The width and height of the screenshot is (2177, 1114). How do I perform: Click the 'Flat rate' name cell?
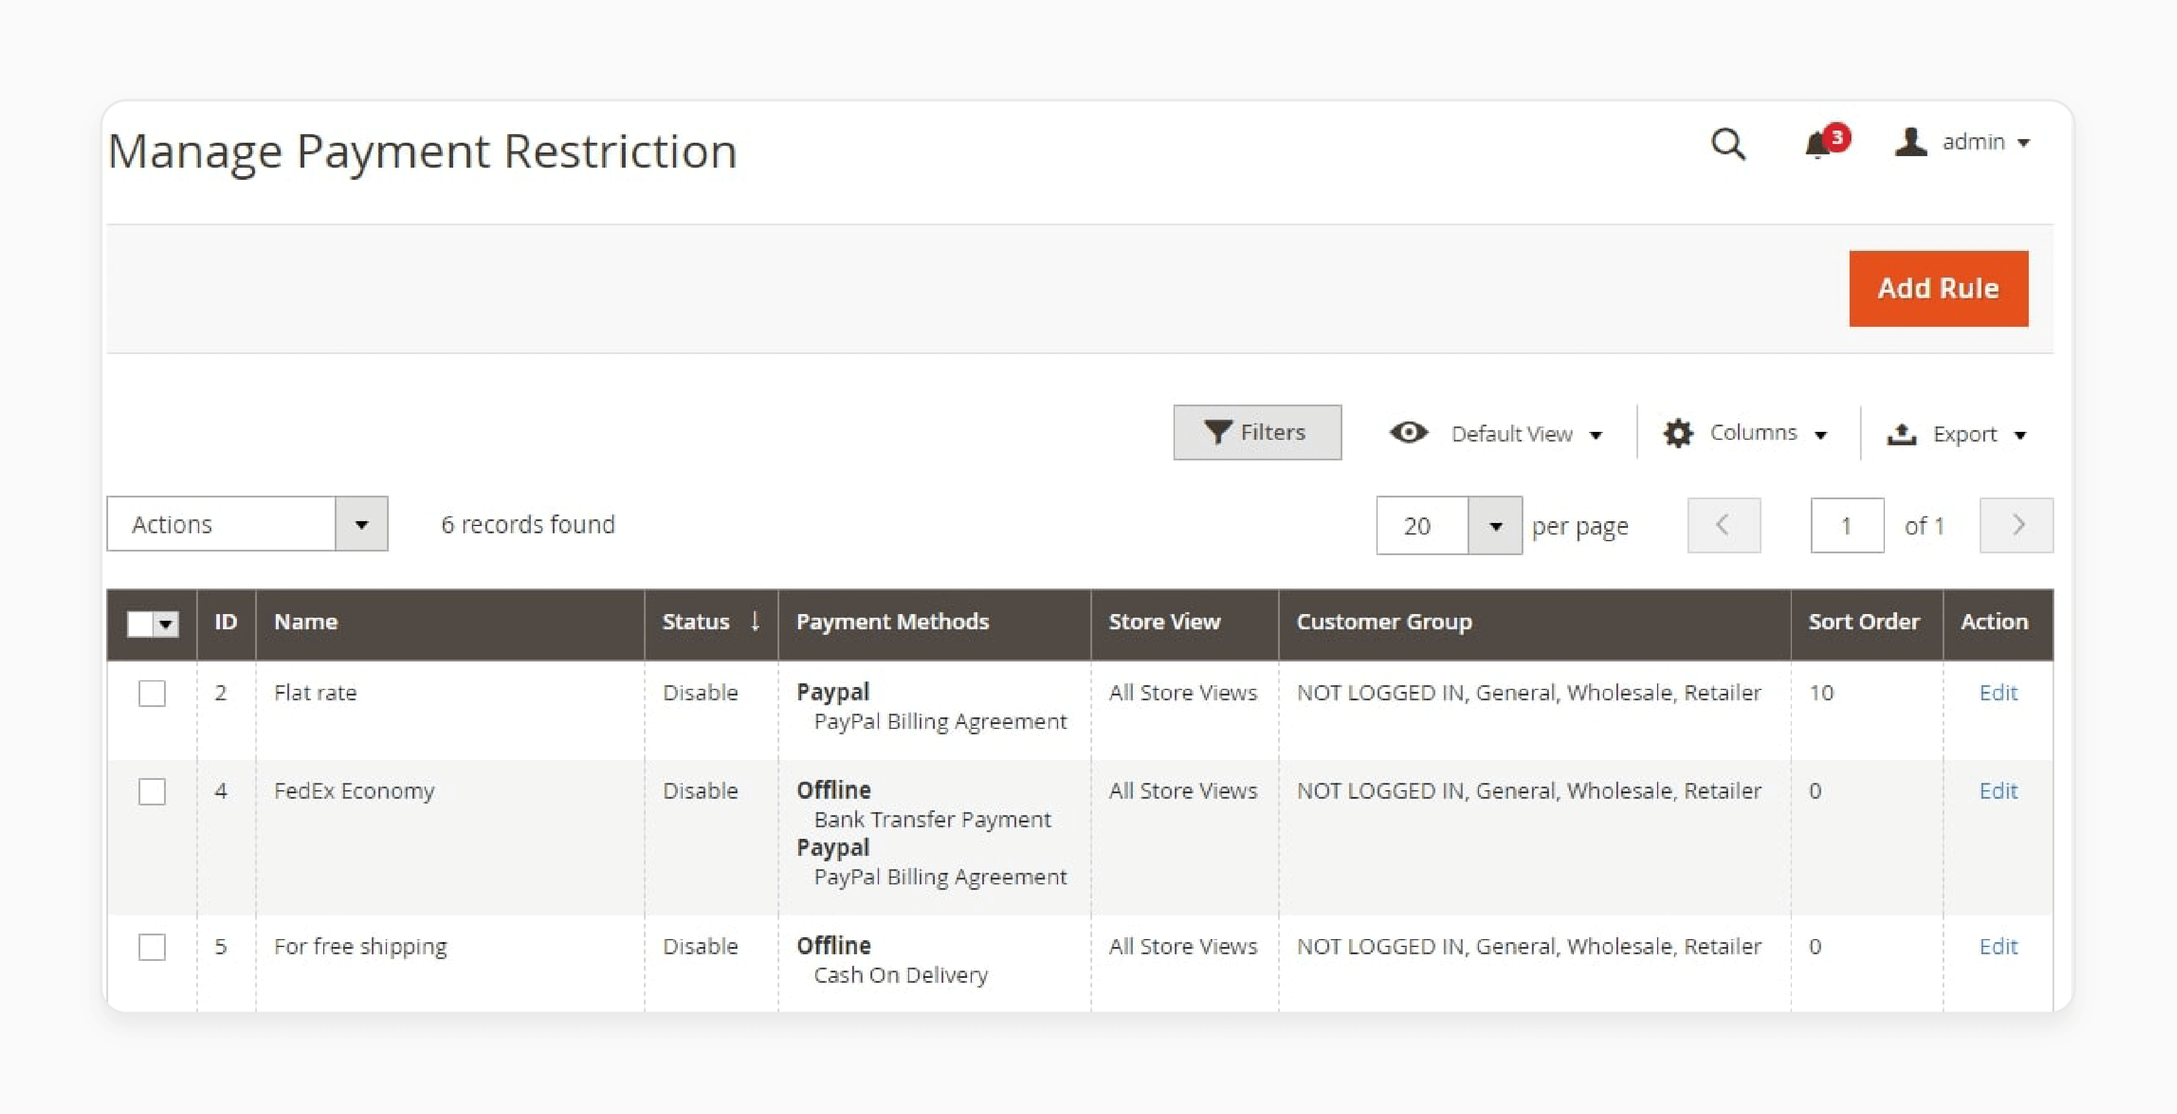click(315, 693)
